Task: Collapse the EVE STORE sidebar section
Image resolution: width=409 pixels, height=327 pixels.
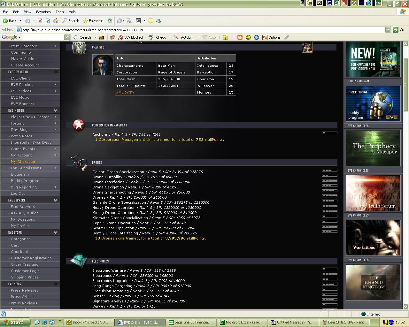Action: pos(55,232)
